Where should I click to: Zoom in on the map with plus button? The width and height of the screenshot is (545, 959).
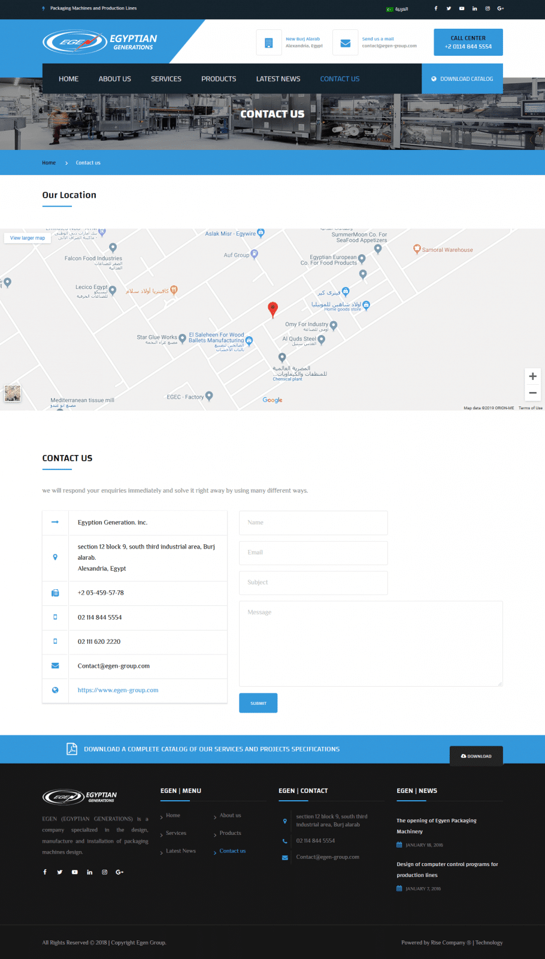click(532, 376)
